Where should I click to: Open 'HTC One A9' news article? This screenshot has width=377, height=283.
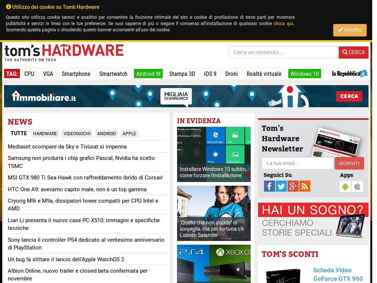(x=77, y=189)
